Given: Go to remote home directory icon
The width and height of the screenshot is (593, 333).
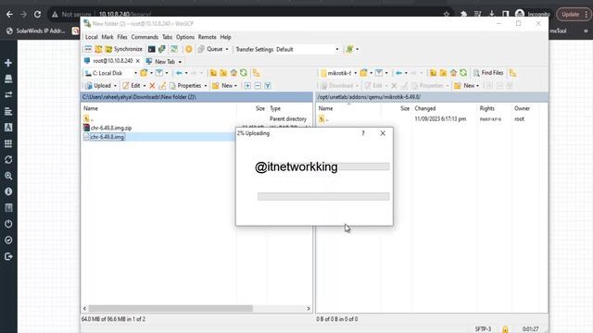Looking at the screenshot, I should (453, 73).
